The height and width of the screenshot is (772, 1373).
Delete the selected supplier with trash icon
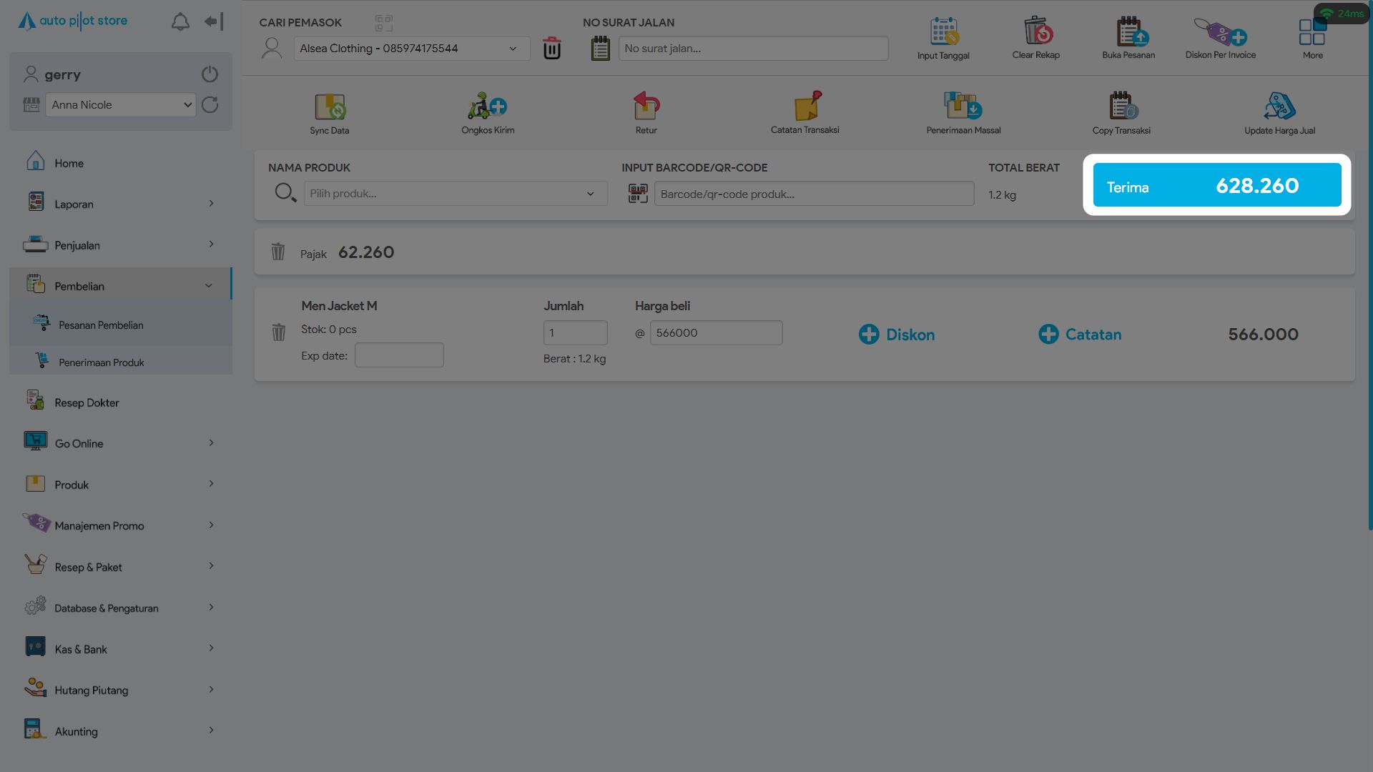point(551,49)
